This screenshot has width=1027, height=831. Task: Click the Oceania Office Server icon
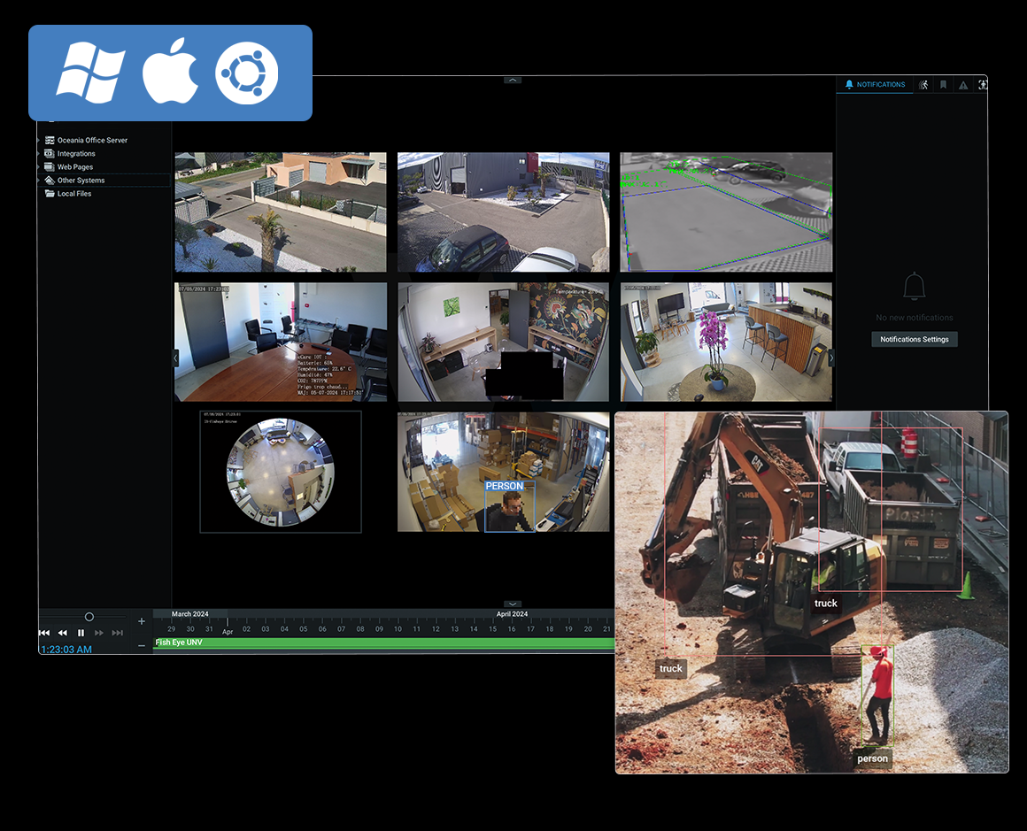click(49, 140)
